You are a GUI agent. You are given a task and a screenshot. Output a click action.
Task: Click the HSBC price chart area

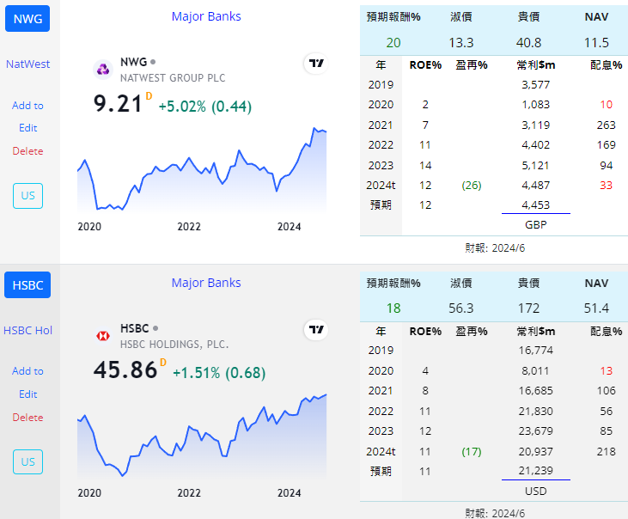202,437
